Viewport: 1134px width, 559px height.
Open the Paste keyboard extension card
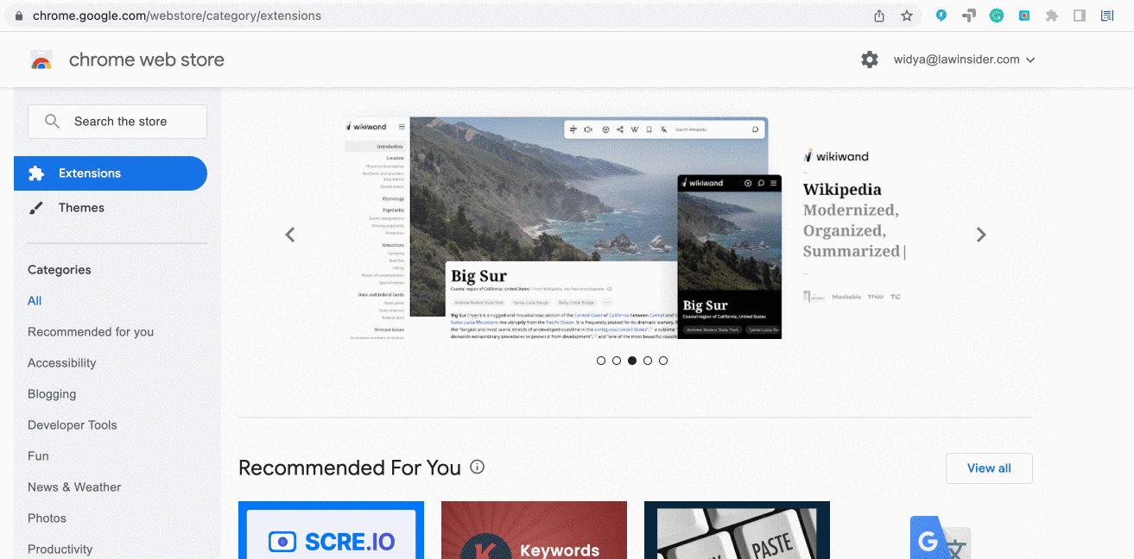click(737, 531)
